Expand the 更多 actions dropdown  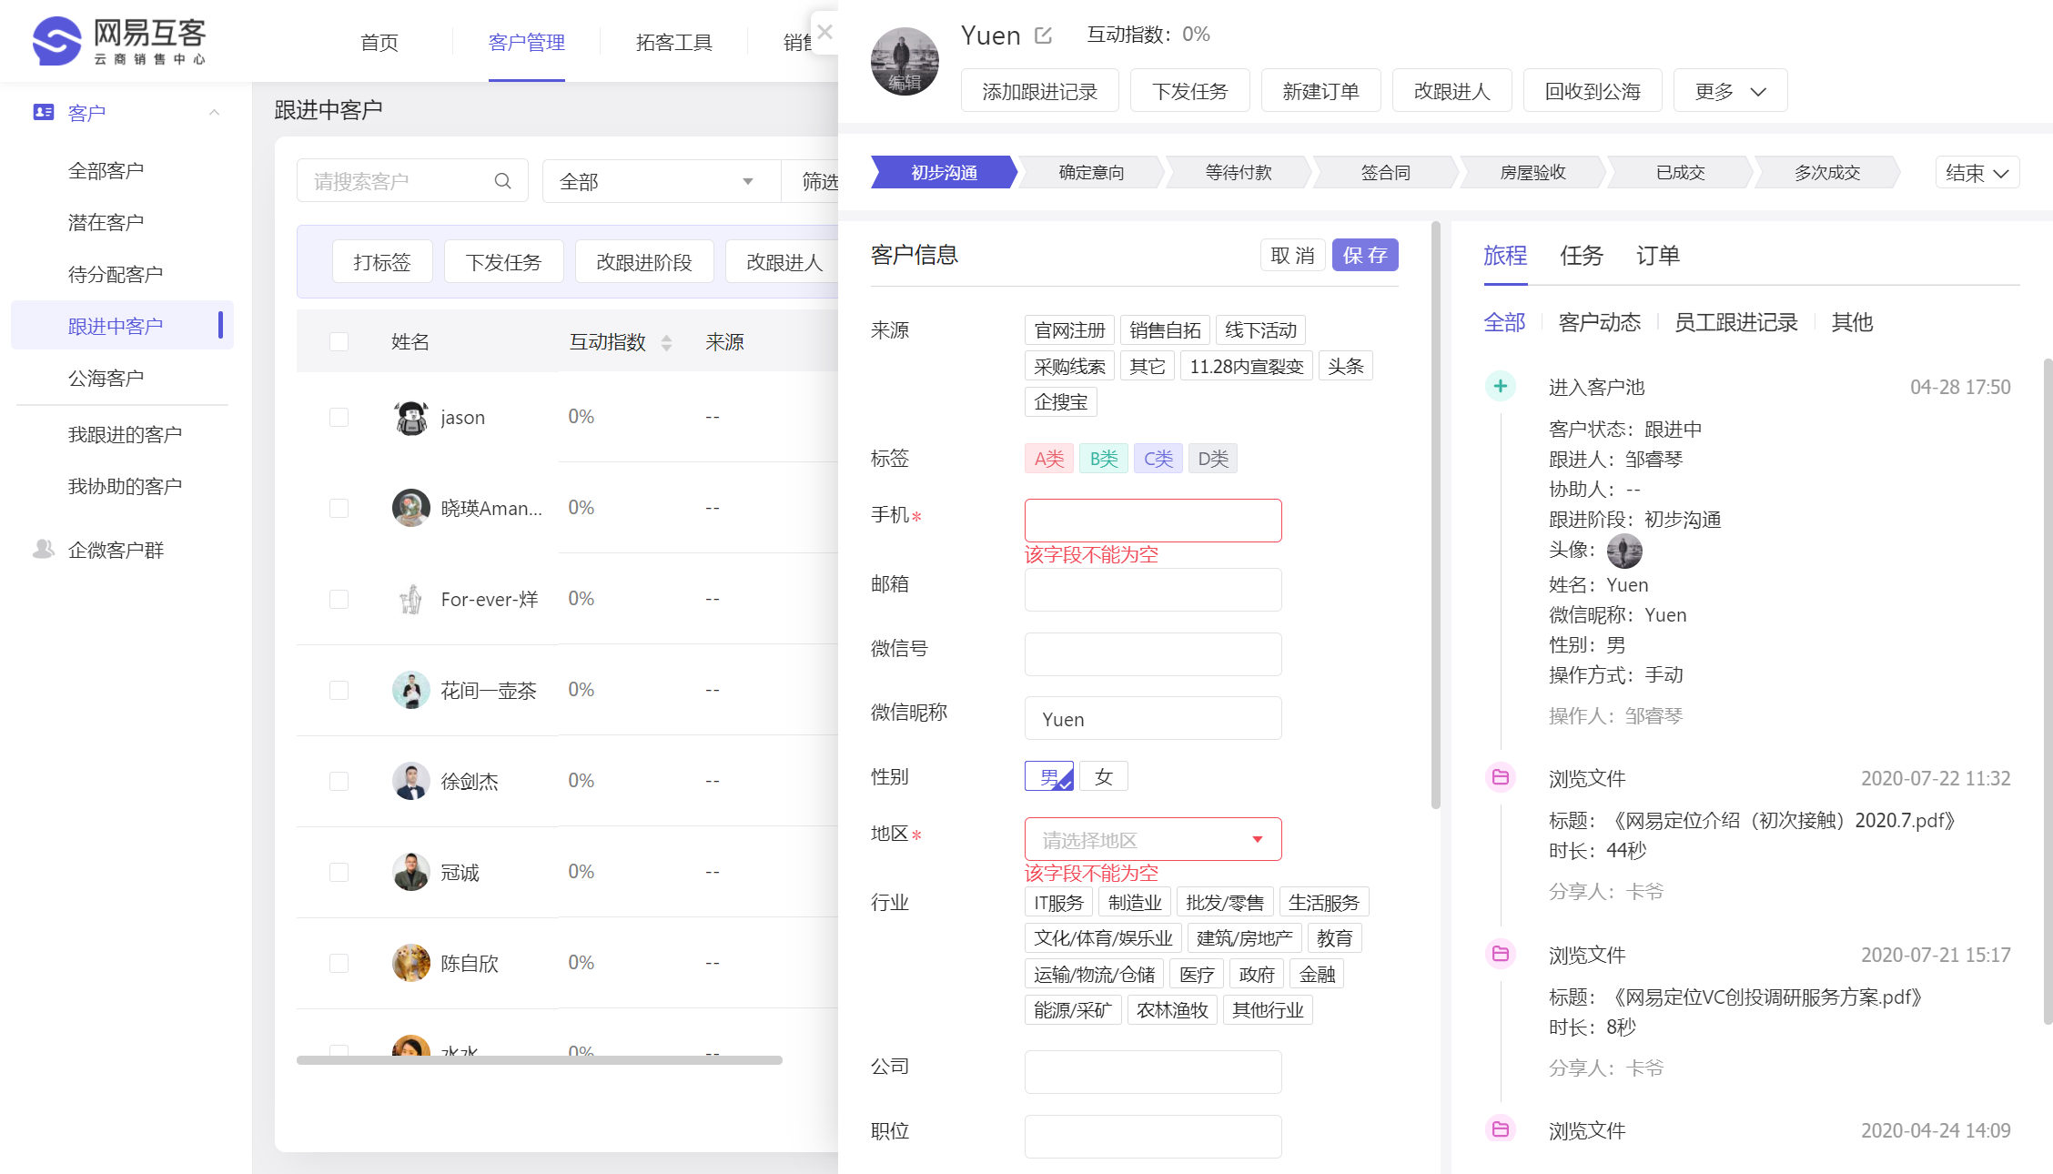click(1729, 91)
